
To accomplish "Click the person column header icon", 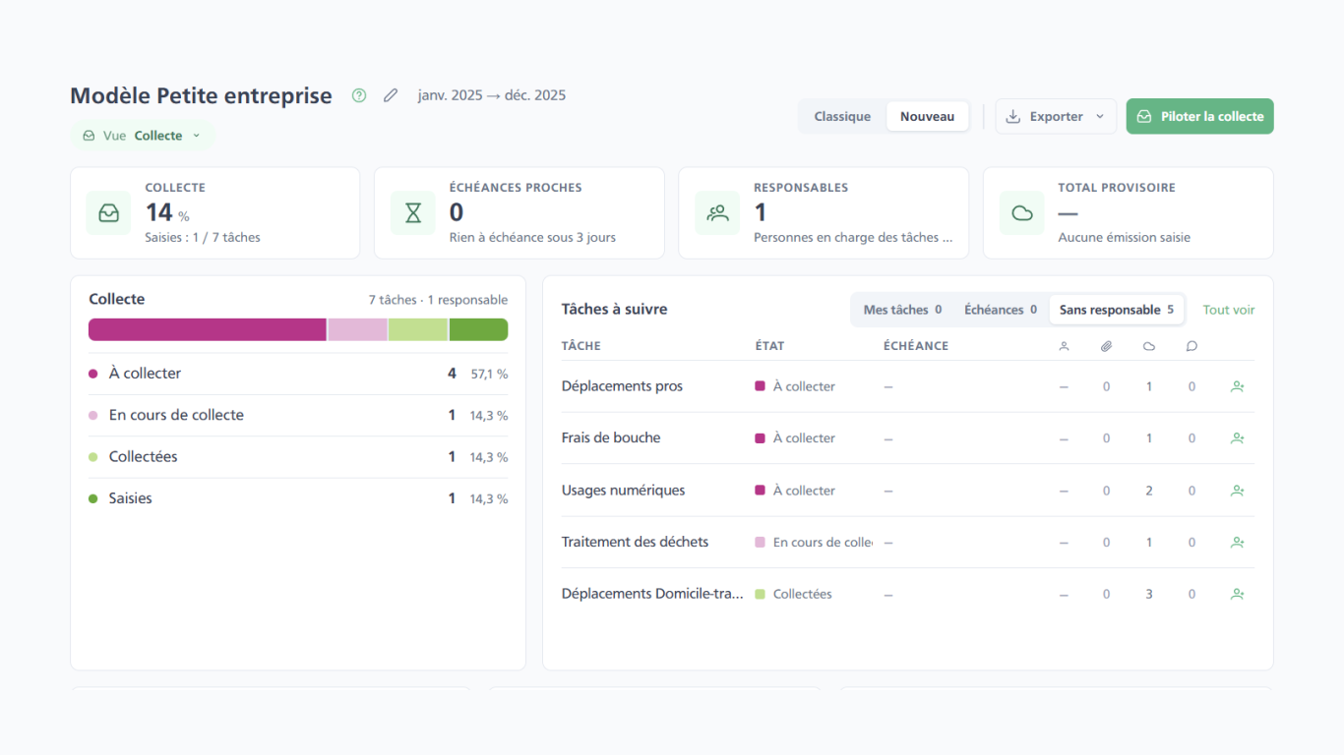I will pos(1064,346).
